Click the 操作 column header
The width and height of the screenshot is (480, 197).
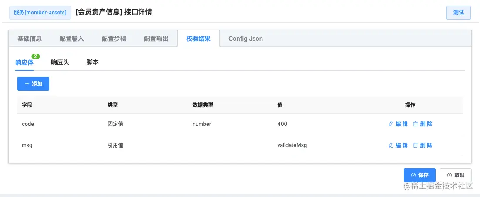tap(410, 105)
